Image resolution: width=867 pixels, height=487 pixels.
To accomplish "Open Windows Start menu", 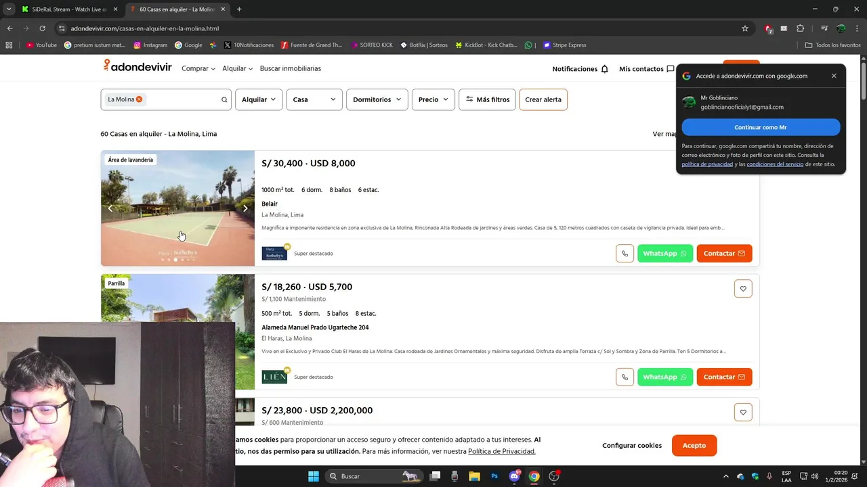I will [314, 476].
